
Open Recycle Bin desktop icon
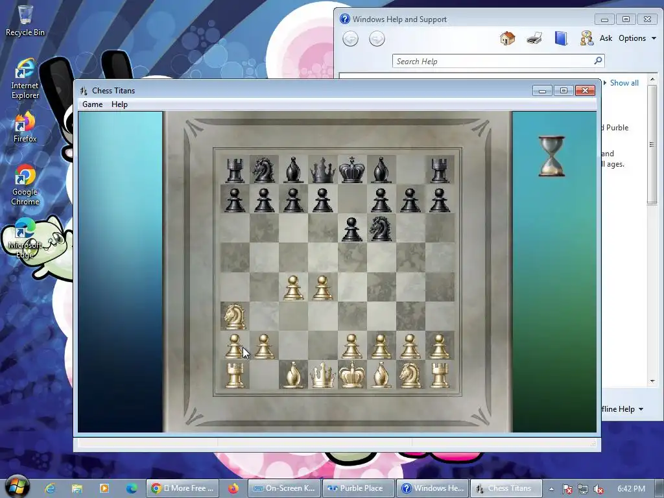point(25,20)
